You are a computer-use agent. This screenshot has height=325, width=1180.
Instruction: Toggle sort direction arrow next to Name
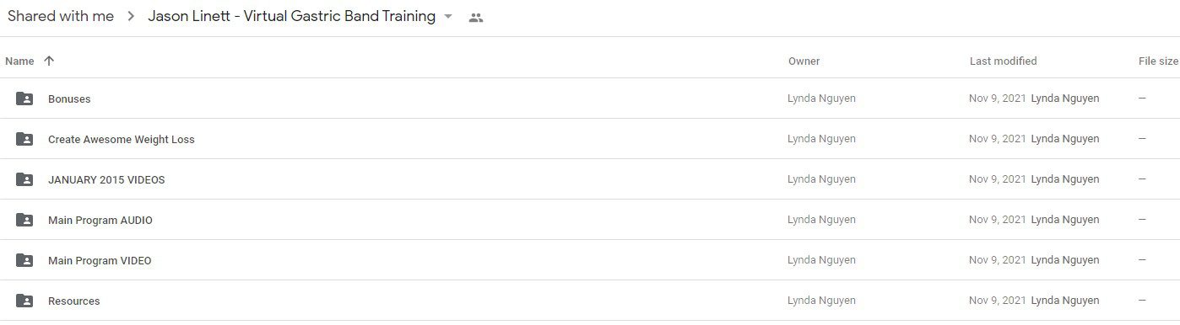[x=49, y=61]
